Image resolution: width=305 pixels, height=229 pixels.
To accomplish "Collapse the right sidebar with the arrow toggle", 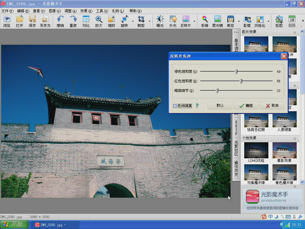I will (x=236, y=32).
